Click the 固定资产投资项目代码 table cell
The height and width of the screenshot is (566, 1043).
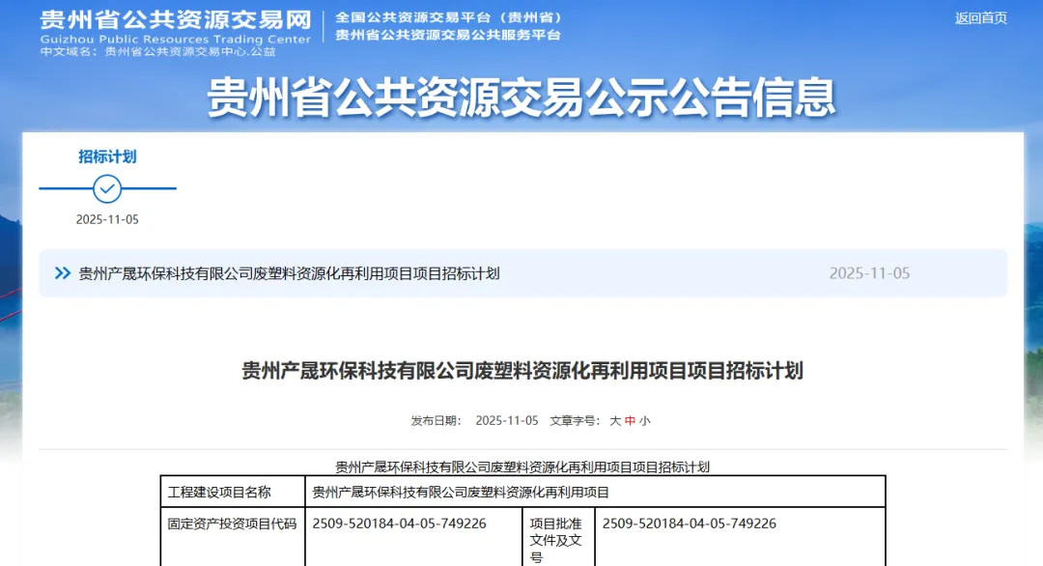232,524
